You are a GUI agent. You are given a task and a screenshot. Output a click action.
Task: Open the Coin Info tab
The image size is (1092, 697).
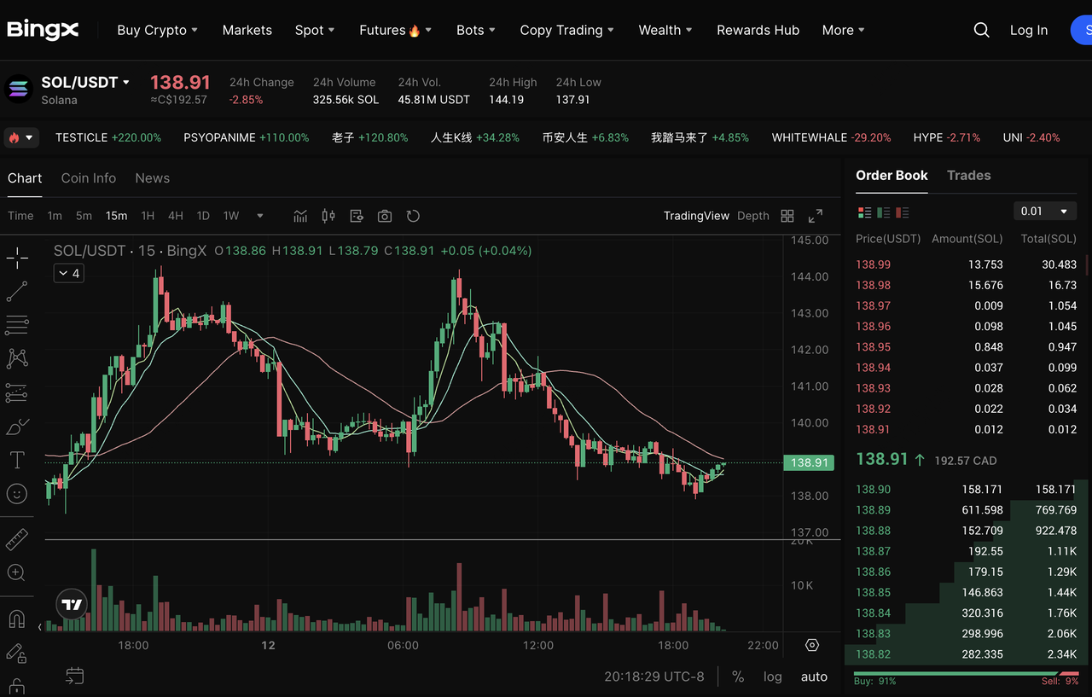point(89,178)
